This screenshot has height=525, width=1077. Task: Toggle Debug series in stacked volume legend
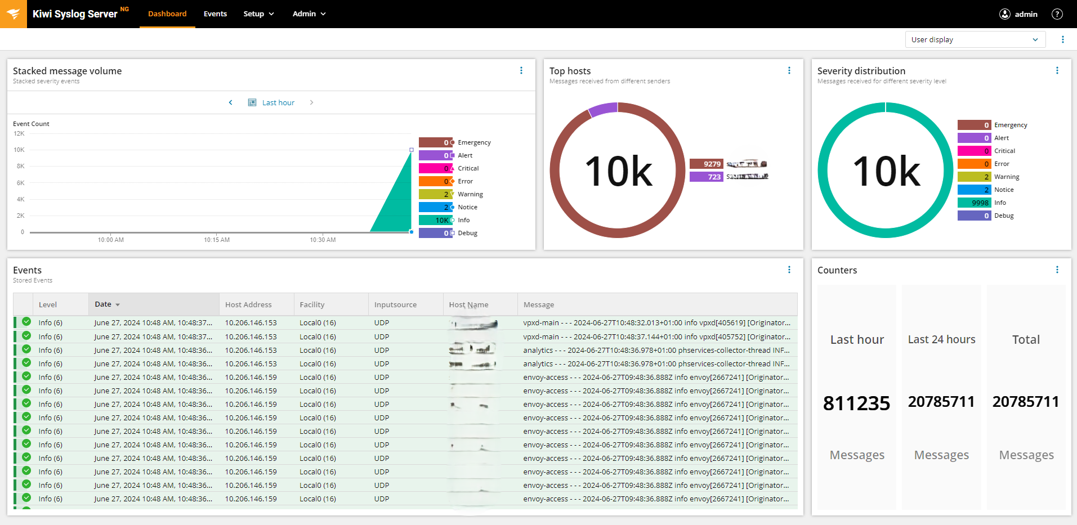[448, 234]
